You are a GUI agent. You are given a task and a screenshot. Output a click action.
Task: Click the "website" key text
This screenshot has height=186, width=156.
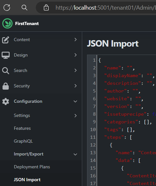point(117,99)
